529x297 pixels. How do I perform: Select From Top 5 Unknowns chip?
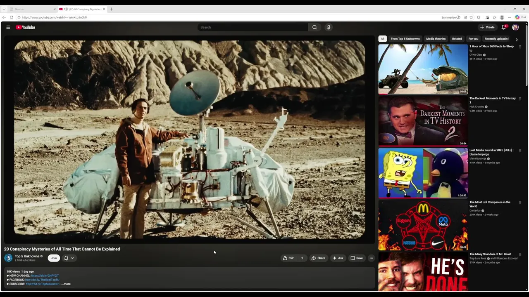tap(405, 39)
